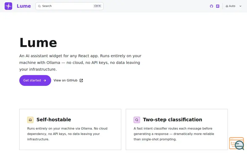Click the laptop icon beside Auto
247x154 pixels.
[227, 6]
